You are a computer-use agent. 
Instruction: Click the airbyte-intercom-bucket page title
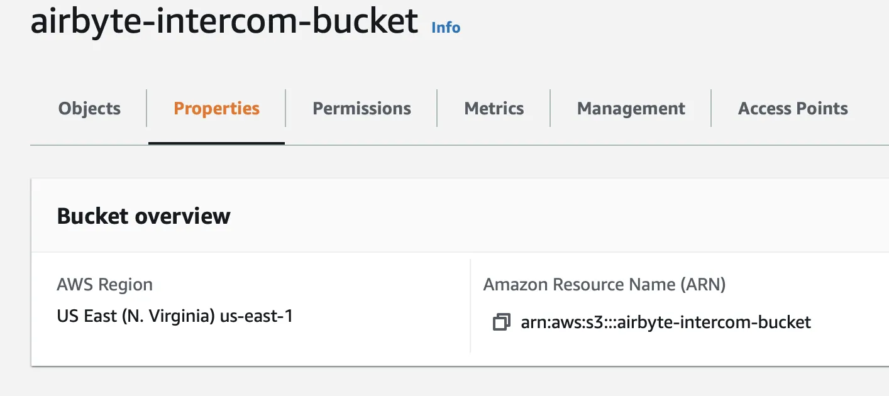pyautogui.click(x=224, y=21)
